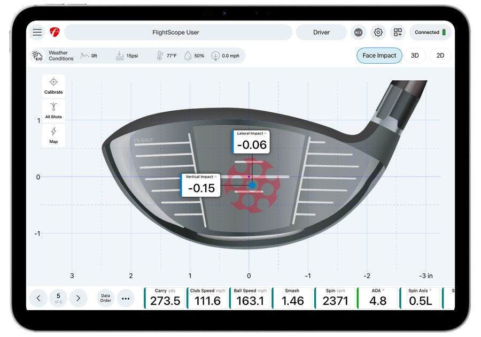Select the AOA 4.8 tile
The width and height of the screenshot is (481, 337).
378,298
